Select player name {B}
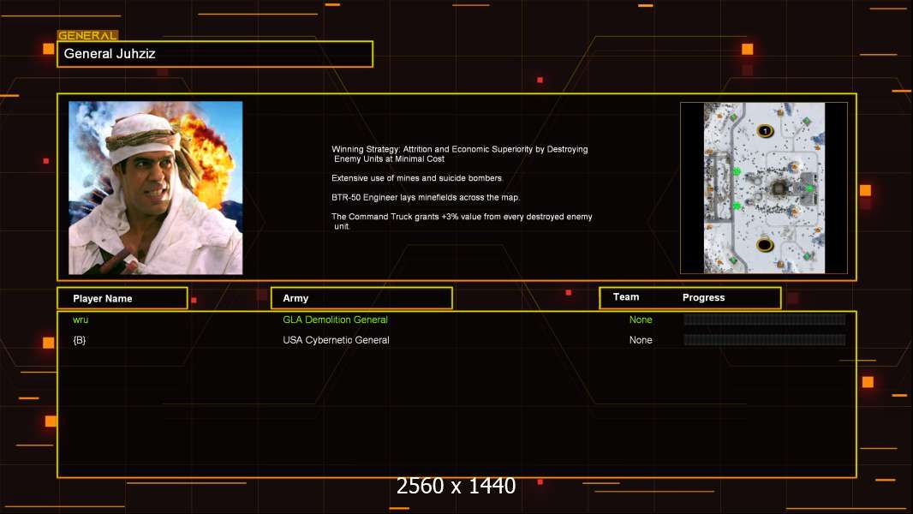The image size is (913, 514). click(x=79, y=340)
